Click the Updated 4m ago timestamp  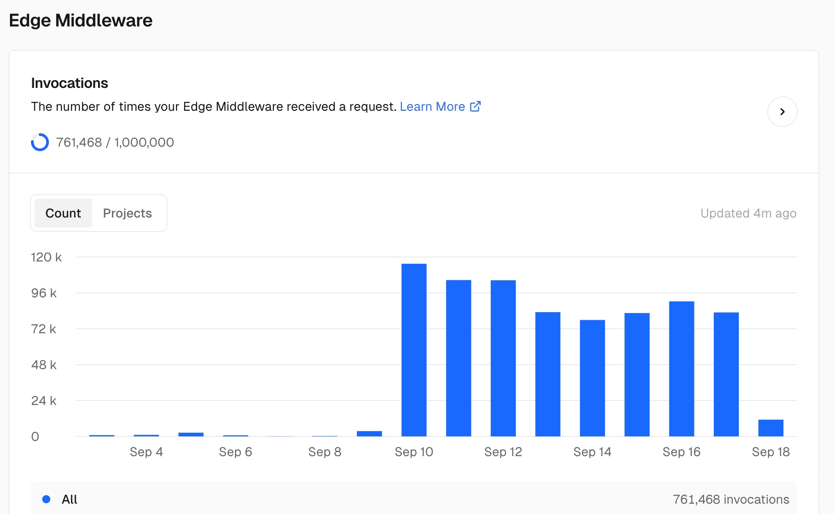[x=748, y=213]
